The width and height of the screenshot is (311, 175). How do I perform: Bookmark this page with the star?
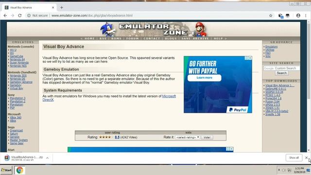[x=271, y=16]
